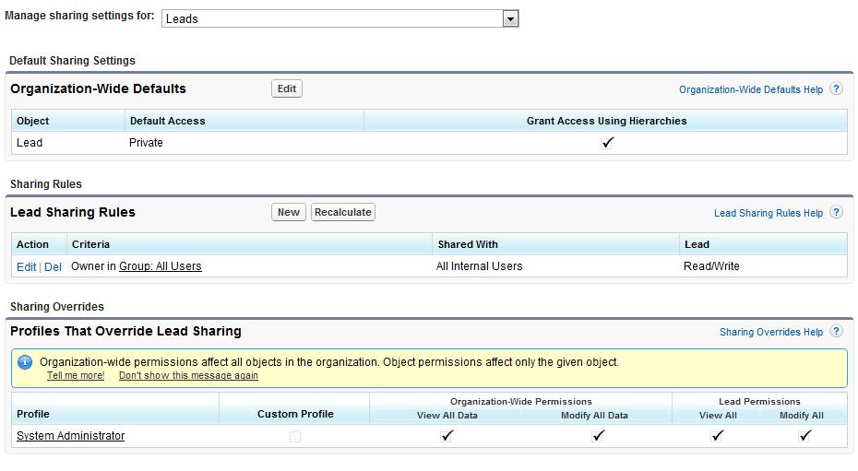
Task: Click Lead View All checkmark for System Administrator
Action: tap(718, 435)
